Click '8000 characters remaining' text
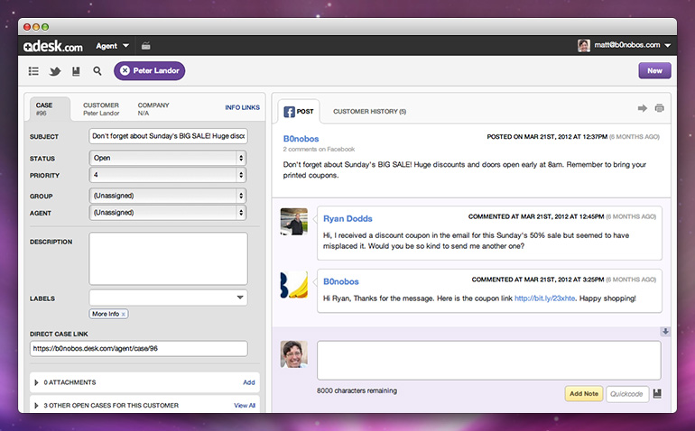Image resolution: width=695 pixels, height=431 pixels. [357, 390]
